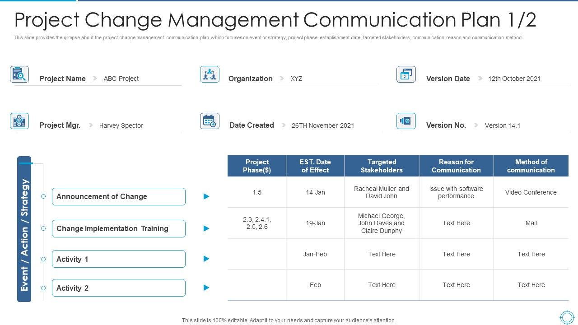Click the 19-Jan date cell

315,223
